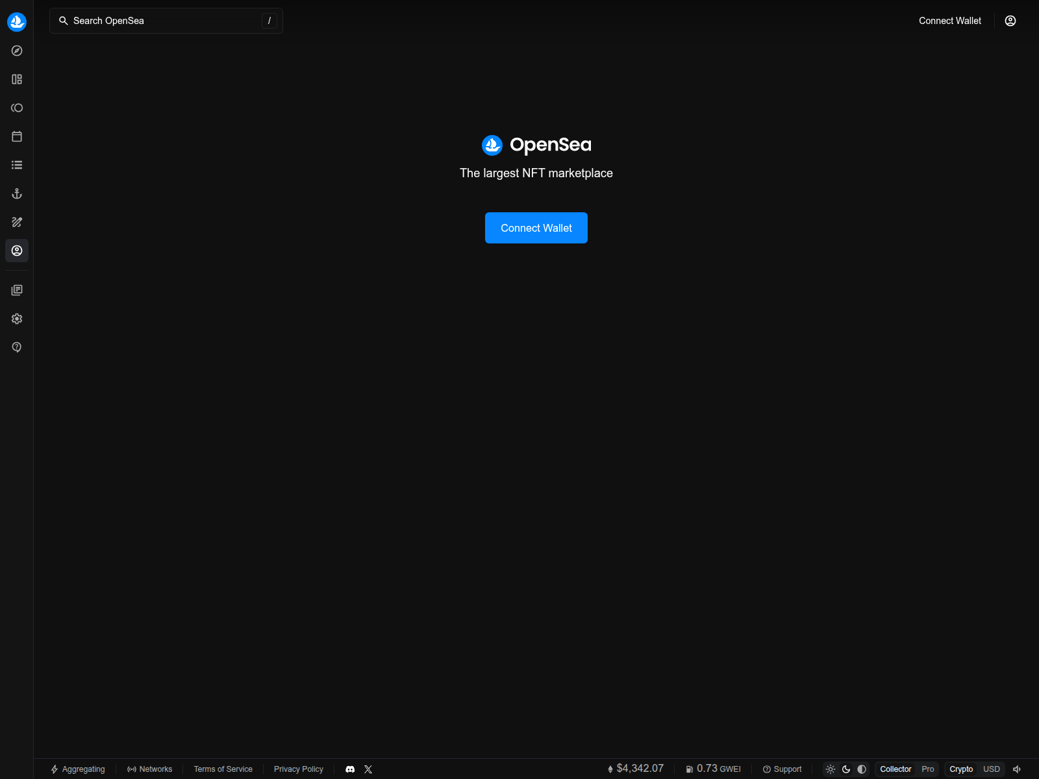Click the blue Connect Wallet button

click(536, 228)
